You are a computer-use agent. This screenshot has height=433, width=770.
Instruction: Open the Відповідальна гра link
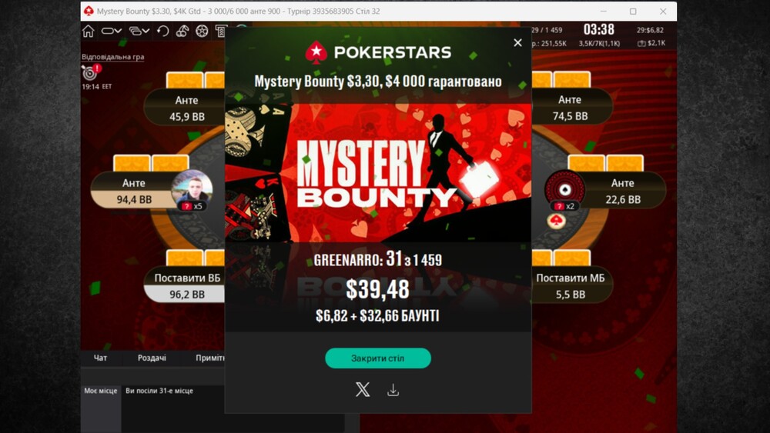click(x=113, y=57)
